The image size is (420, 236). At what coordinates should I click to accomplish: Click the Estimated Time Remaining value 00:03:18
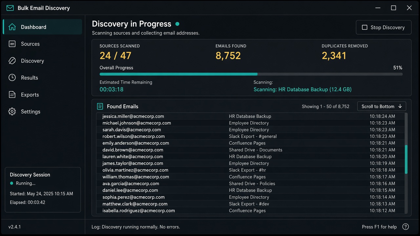pos(112,89)
